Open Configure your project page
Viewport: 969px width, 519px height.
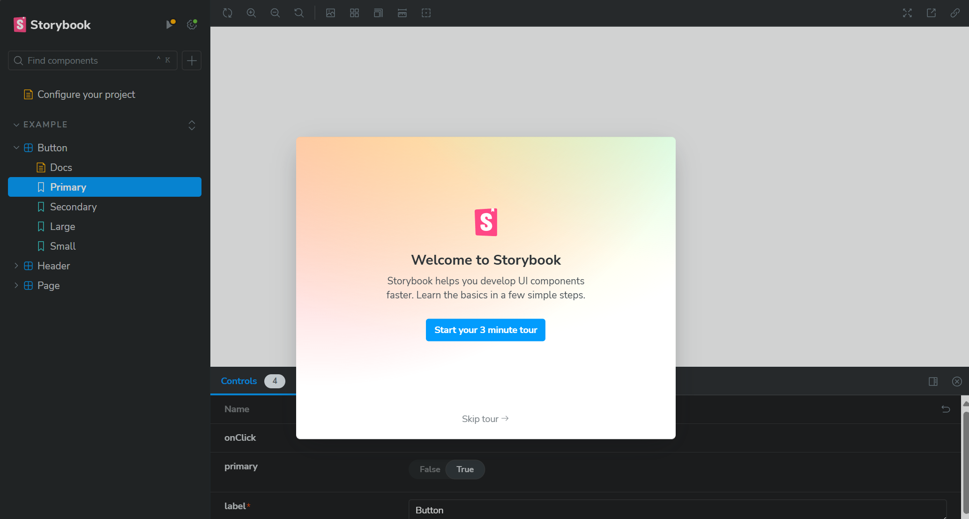point(86,95)
